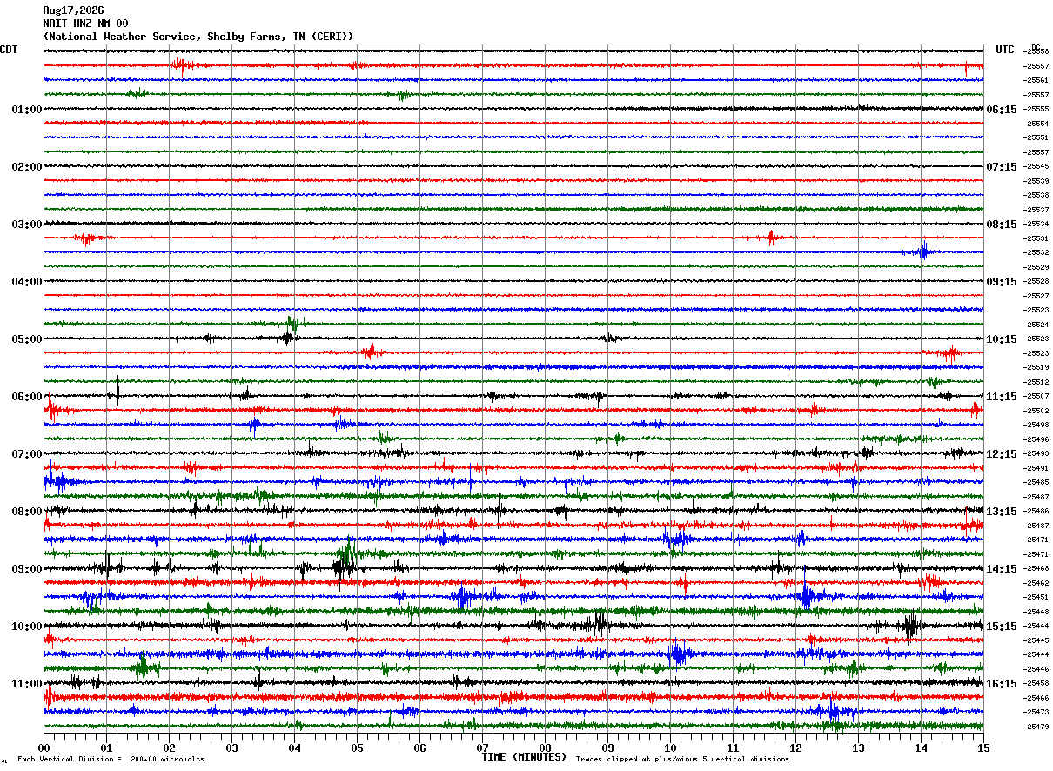Click the CDT time label "10:00"
1053x771 pixels.
pyautogui.click(x=26, y=627)
